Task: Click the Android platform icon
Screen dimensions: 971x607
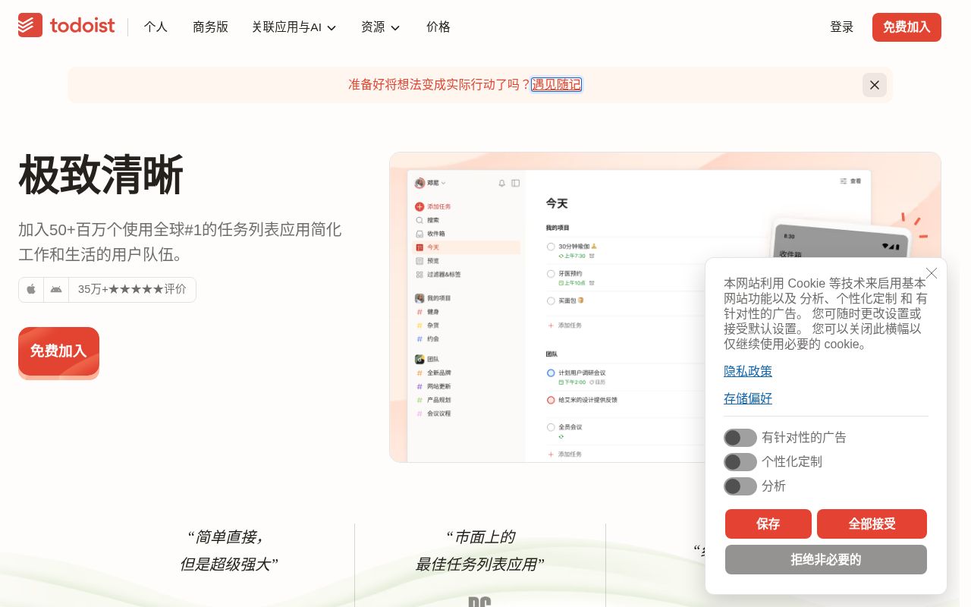Action: (x=56, y=289)
